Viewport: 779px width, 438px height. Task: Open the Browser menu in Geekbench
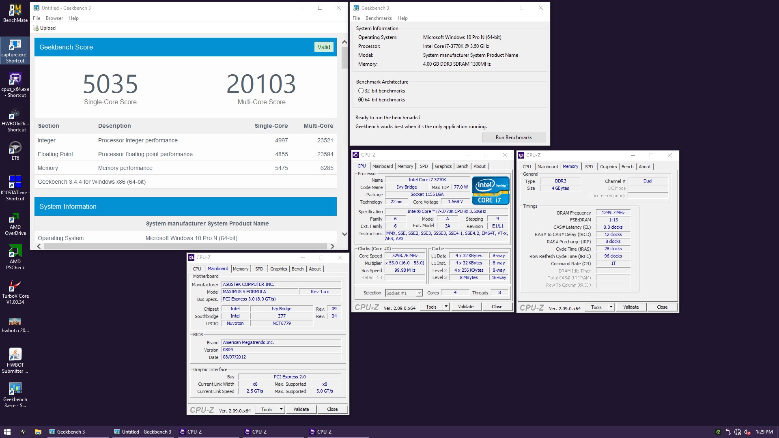pos(54,18)
